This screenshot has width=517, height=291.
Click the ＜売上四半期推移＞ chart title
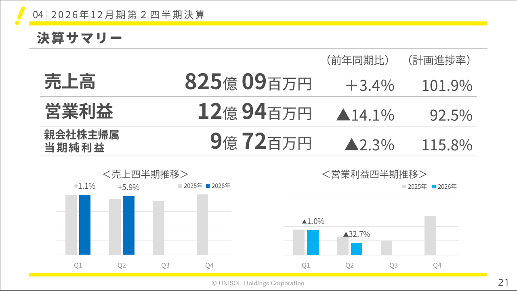click(x=145, y=174)
